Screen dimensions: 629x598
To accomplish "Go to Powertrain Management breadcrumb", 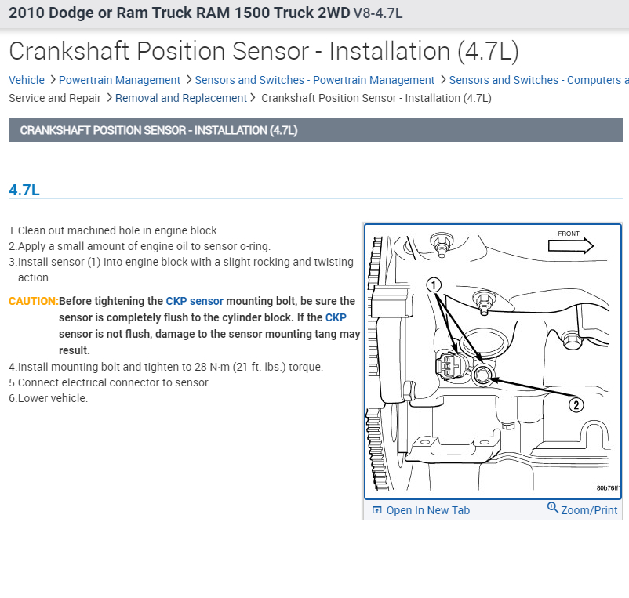I will coord(119,80).
